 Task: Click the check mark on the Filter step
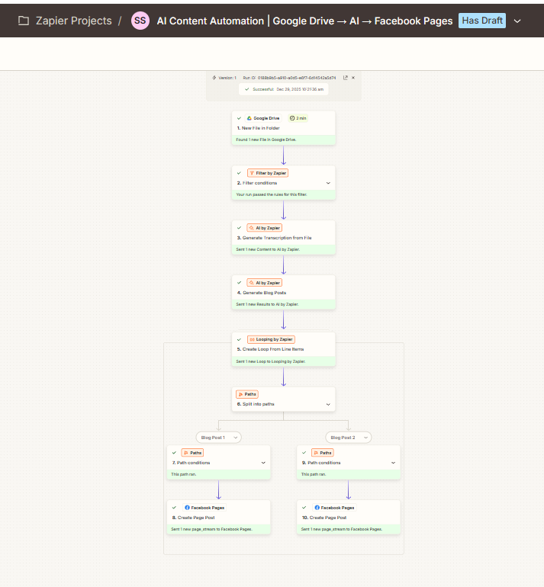(x=239, y=173)
